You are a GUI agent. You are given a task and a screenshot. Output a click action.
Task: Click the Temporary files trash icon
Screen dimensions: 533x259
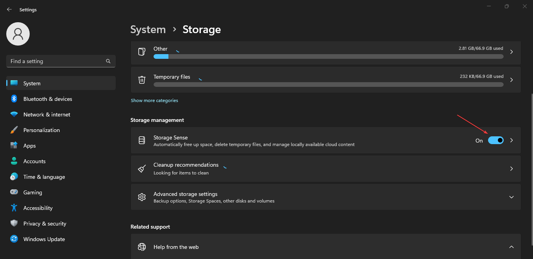pyautogui.click(x=142, y=79)
